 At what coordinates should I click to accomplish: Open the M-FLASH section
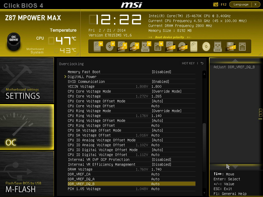(x=27, y=174)
